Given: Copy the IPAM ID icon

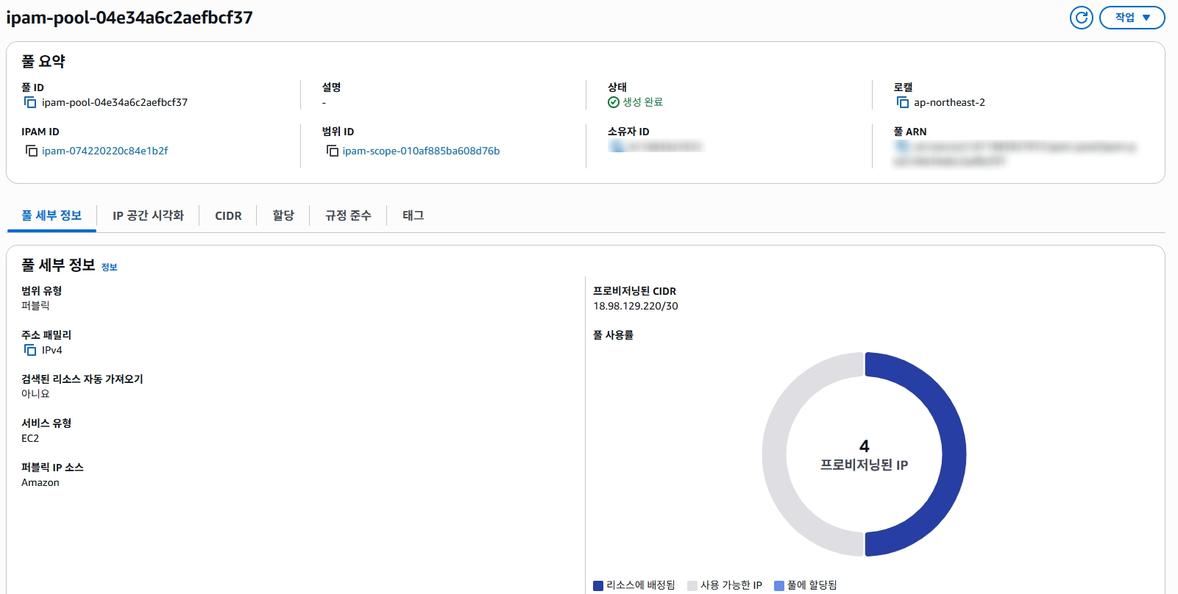Looking at the screenshot, I should (32, 151).
